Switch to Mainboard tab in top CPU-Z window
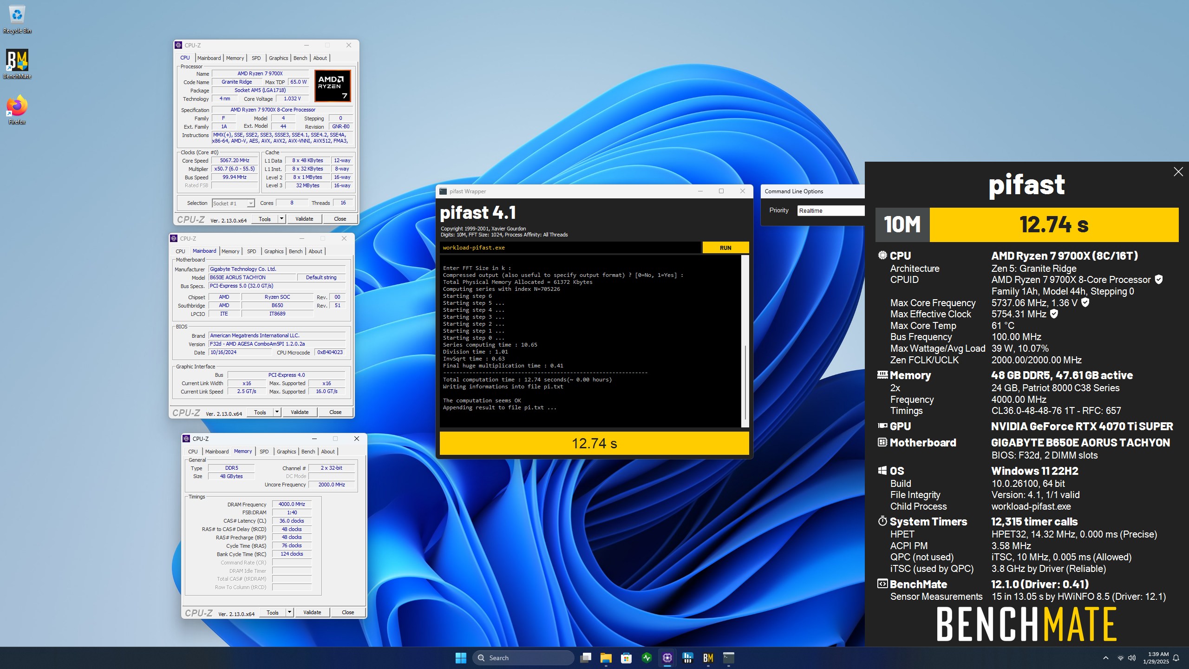The image size is (1189, 669). pyautogui.click(x=209, y=58)
